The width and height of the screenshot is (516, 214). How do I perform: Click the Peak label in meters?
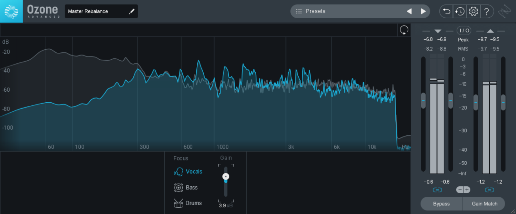(463, 40)
